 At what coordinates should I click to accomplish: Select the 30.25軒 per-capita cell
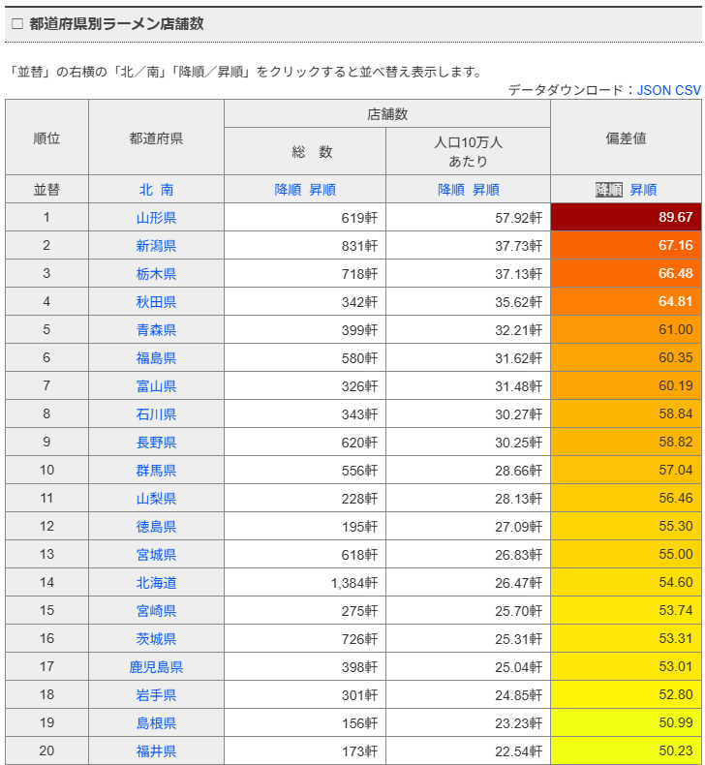coord(469,442)
